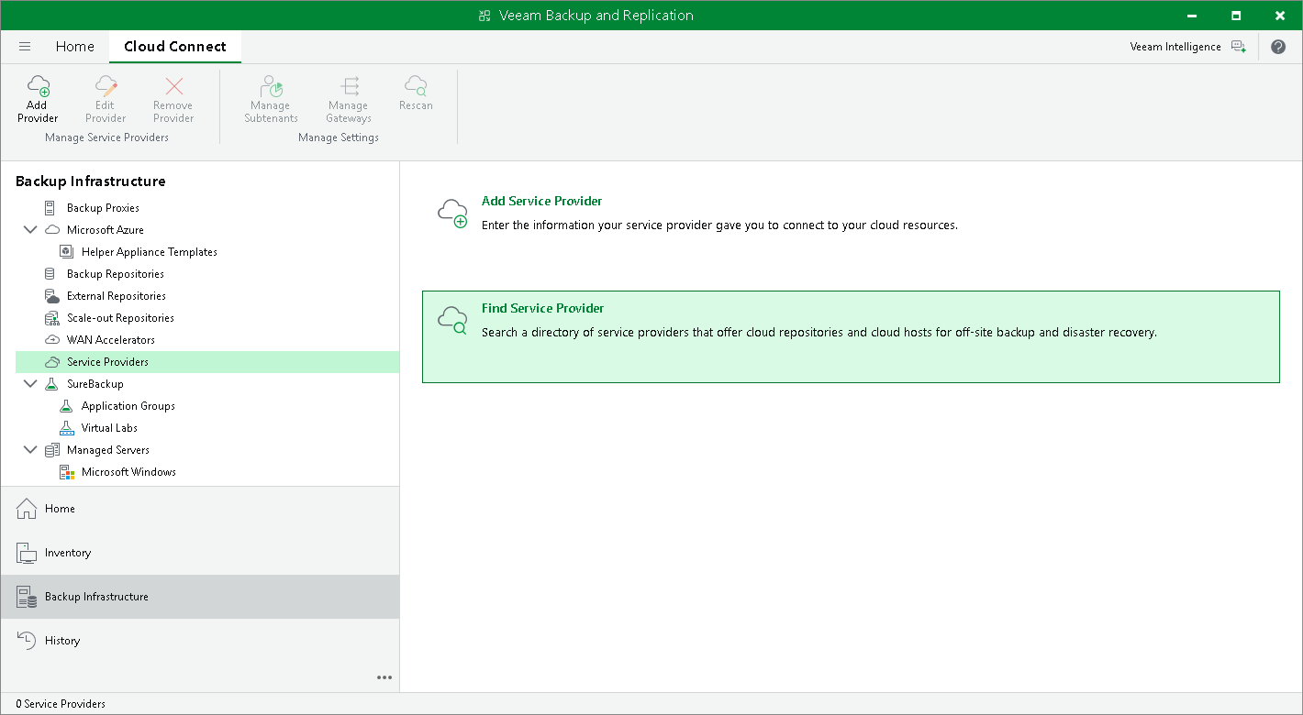Go to the Home navigation pane
This screenshot has width=1303, height=715.
coord(60,509)
